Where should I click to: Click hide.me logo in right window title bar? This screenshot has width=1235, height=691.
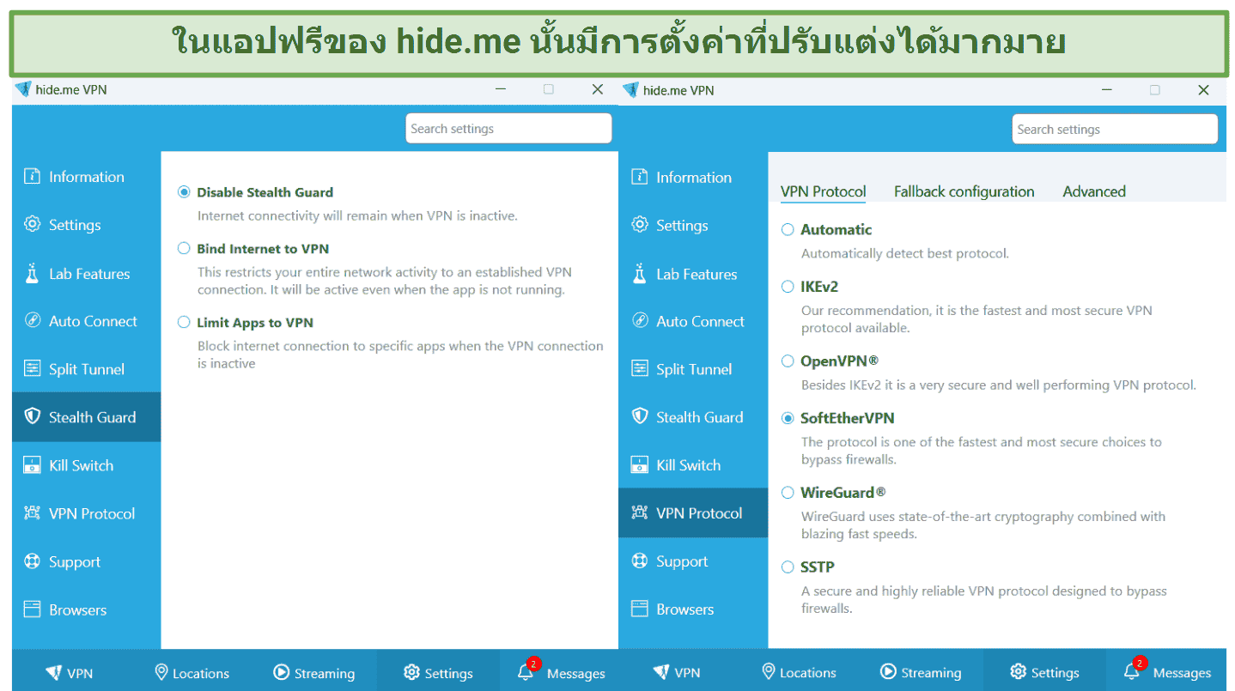[630, 89]
